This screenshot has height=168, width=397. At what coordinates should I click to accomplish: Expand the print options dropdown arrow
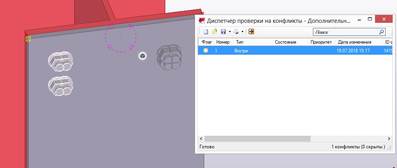click(x=242, y=32)
